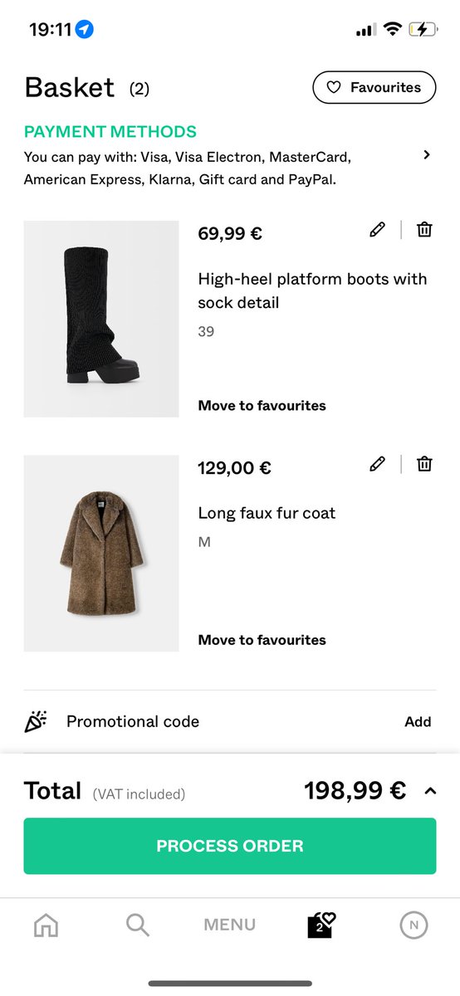The width and height of the screenshot is (460, 996).
Task: Open the platform boots product thumbnail
Action: [101, 319]
